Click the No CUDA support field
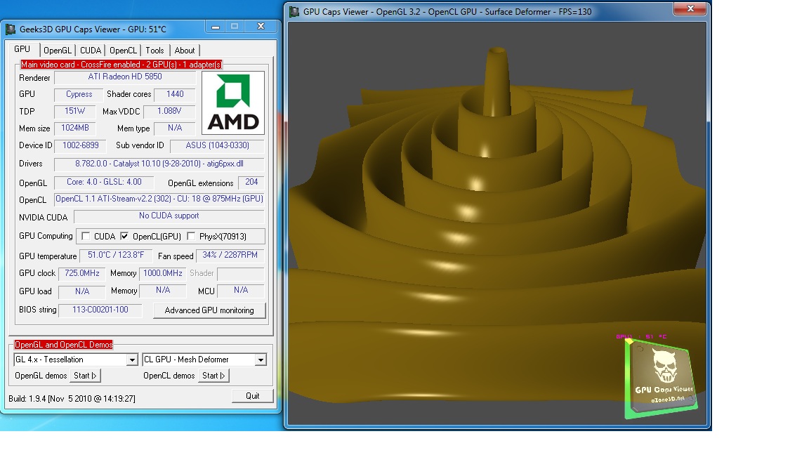809x455 pixels. click(169, 216)
